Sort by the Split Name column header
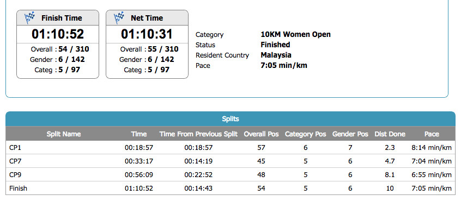The image size is (461, 201). tap(64, 134)
